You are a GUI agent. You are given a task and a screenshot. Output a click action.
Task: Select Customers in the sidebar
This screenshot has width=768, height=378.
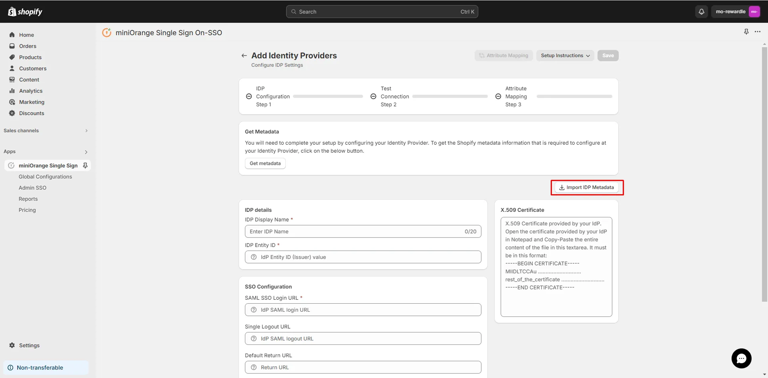pyautogui.click(x=33, y=68)
